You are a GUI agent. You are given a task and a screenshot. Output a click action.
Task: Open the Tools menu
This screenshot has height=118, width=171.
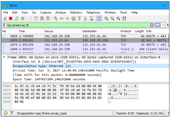124,12
